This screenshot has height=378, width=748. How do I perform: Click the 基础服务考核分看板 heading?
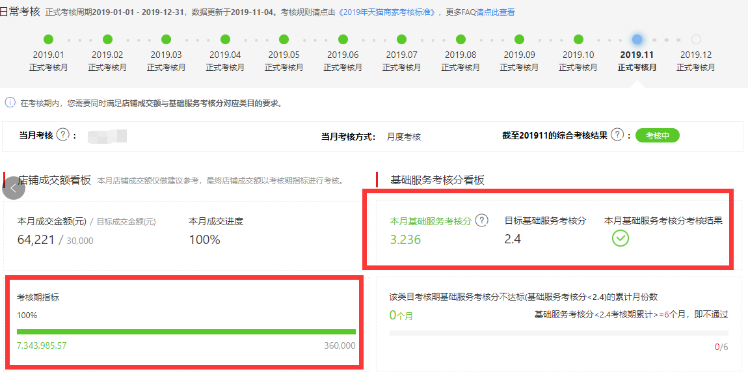[x=438, y=180]
